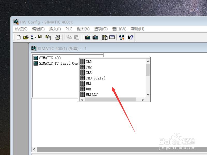Open the PLC menu
Viewport: 207px width, 155px height.
coord(68,29)
